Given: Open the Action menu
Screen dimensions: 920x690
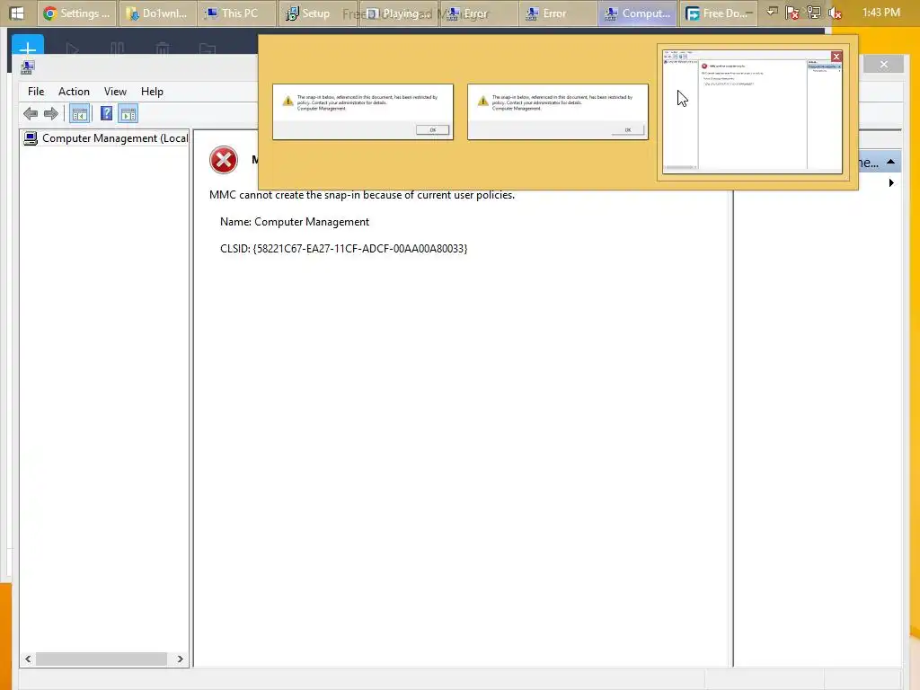Looking at the screenshot, I should (74, 92).
